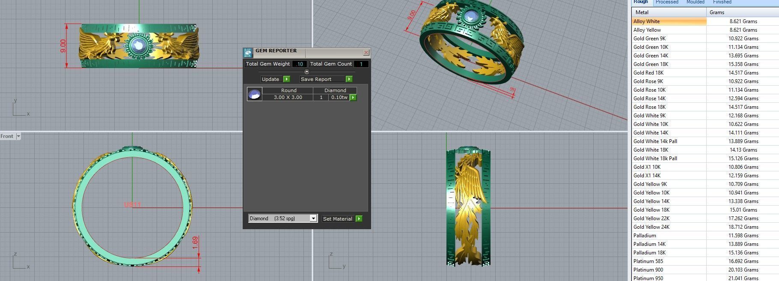Select the Palladium 18K row
This screenshot has height=281, width=779.
click(x=705, y=253)
